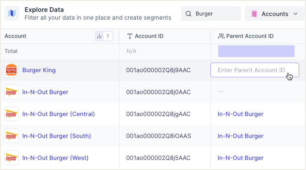Click the purple bar in Total row
306x170 pixels.
[x=256, y=51]
